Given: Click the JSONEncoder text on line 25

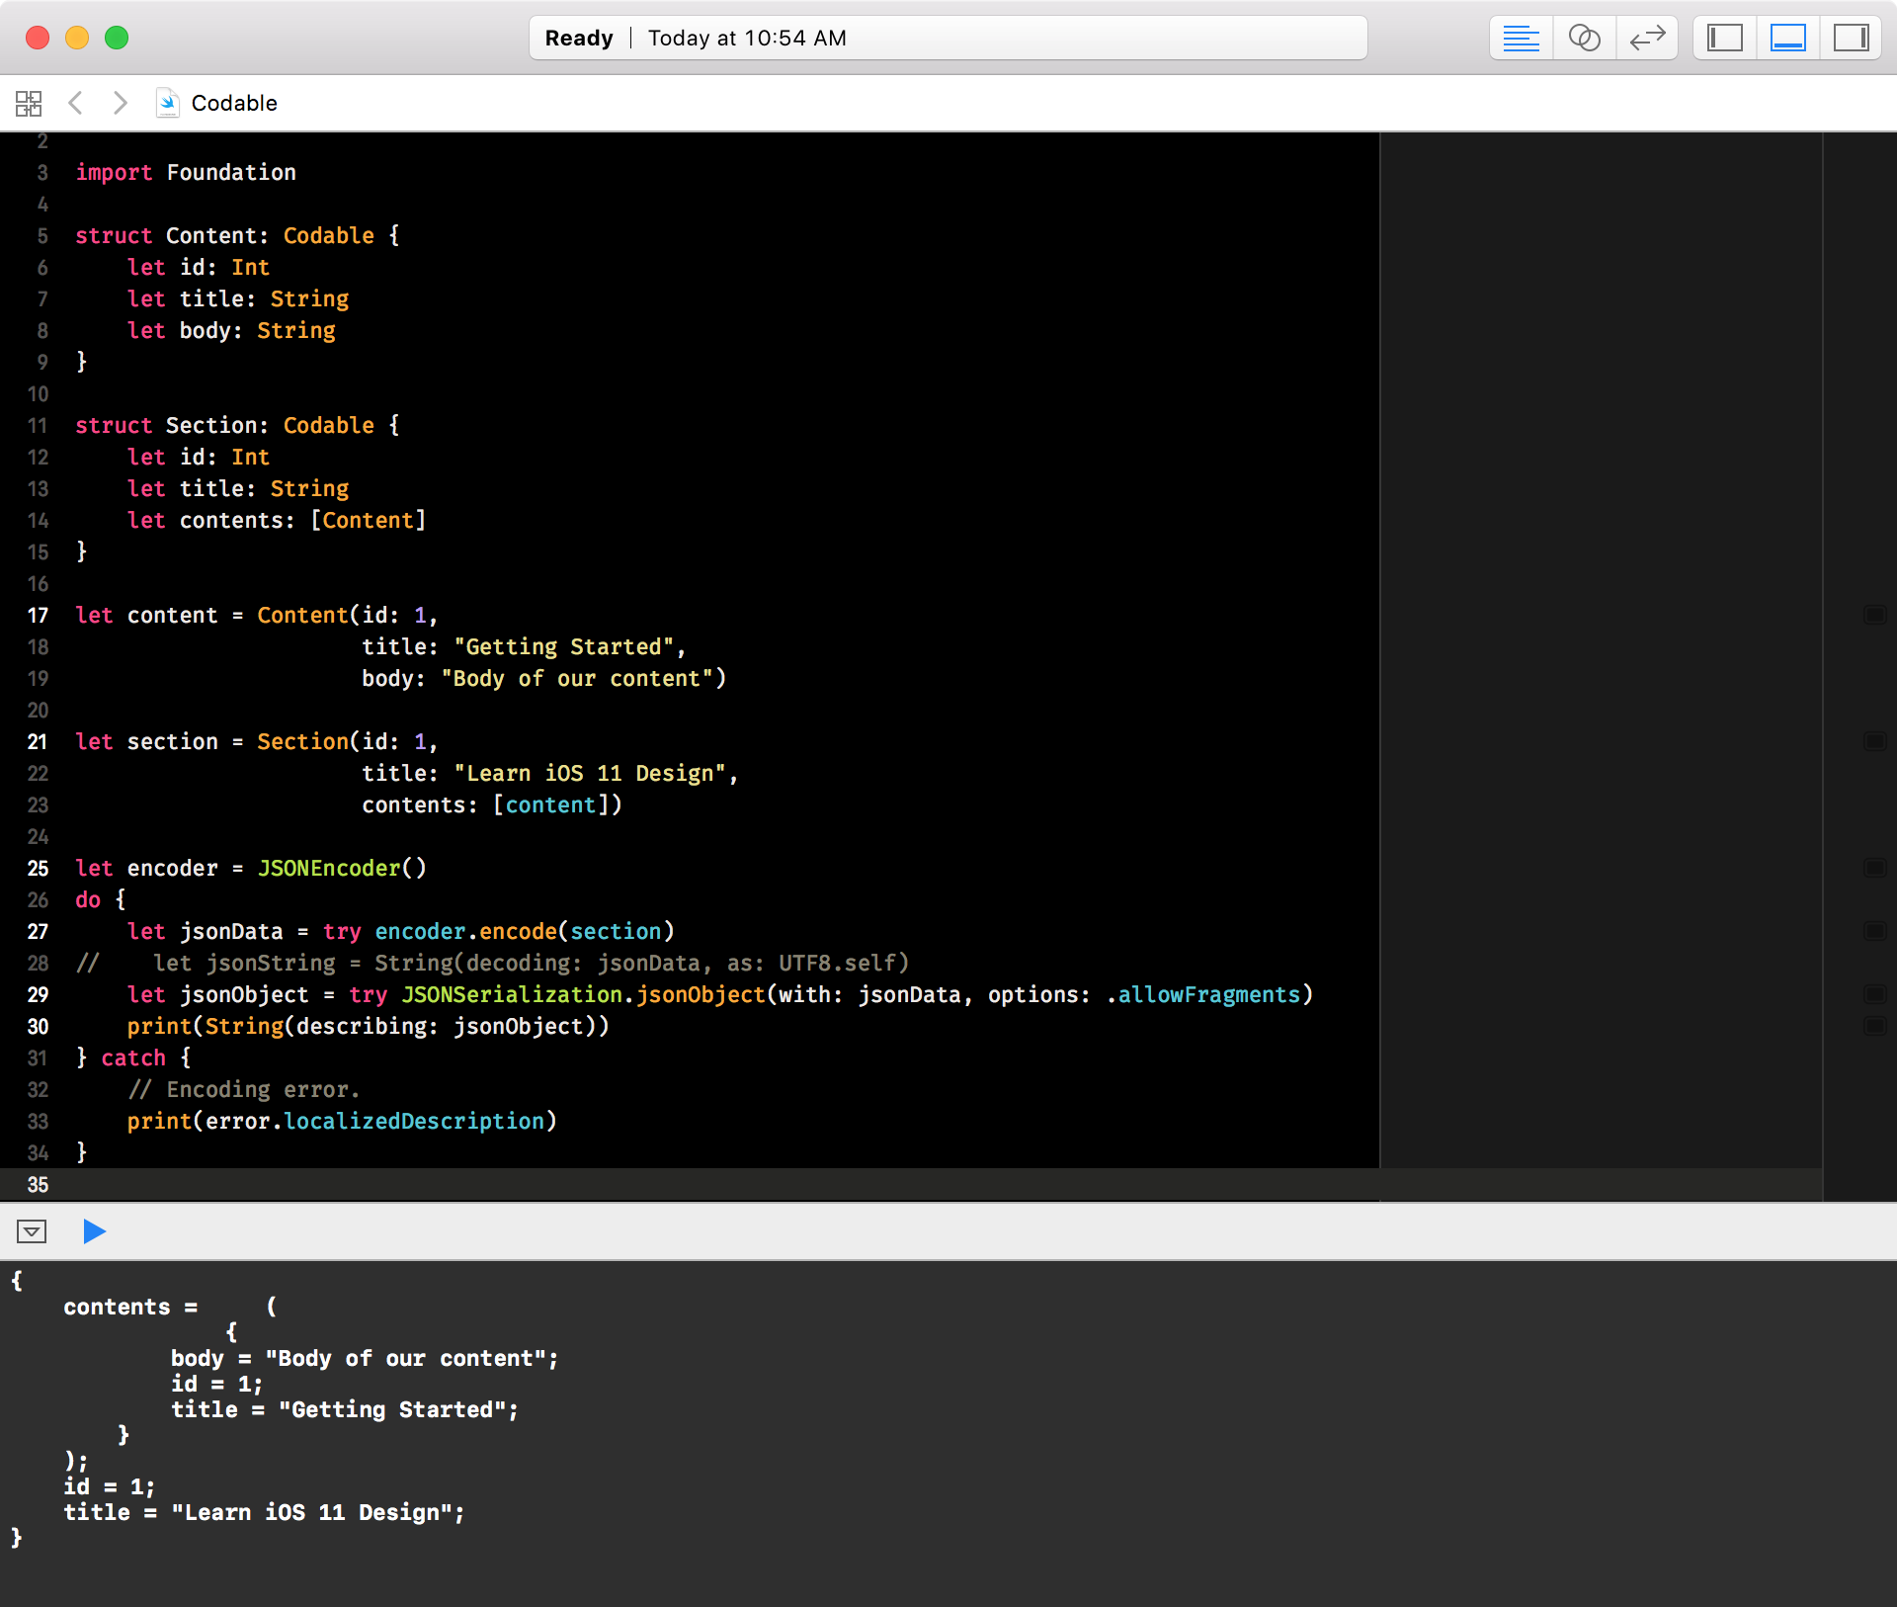Looking at the screenshot, I should (329, 868).
